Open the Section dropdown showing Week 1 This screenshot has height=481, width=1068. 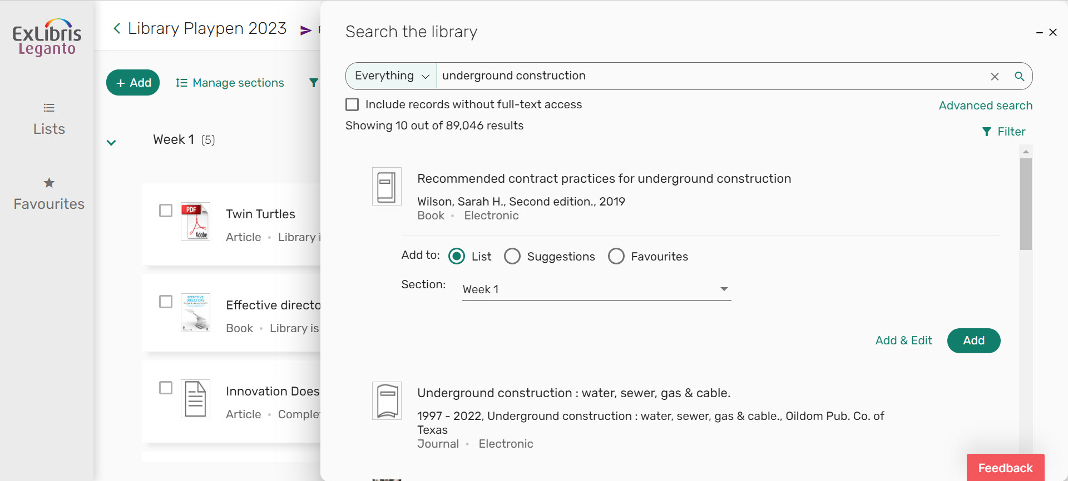(596, 289)
